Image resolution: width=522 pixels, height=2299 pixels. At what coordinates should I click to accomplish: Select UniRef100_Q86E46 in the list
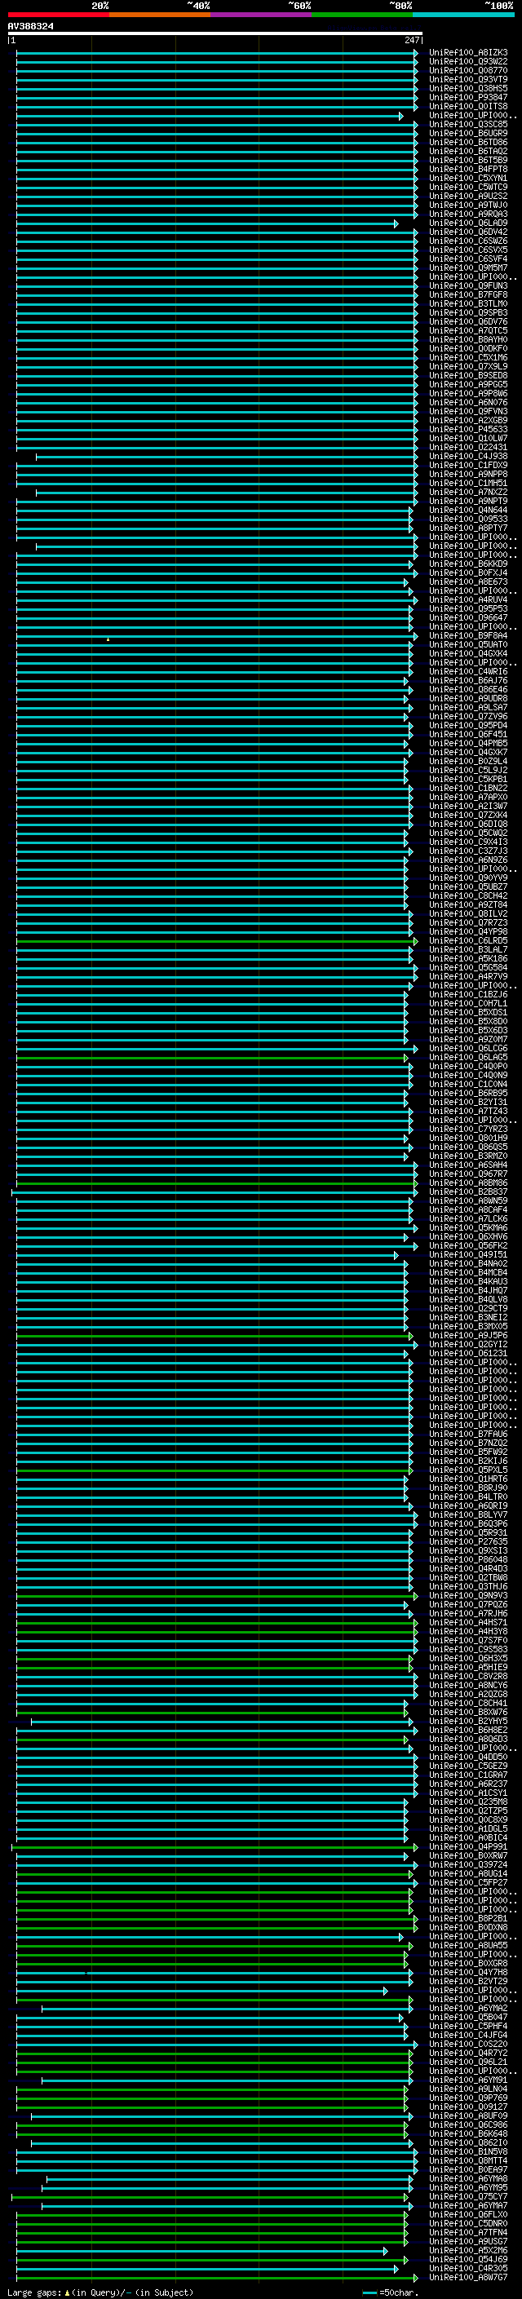click(x=467, y=690)
